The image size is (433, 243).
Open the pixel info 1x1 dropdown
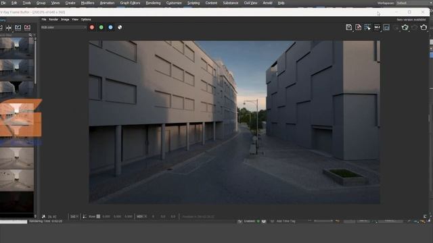pyautogui.click(x=74, y=217)
